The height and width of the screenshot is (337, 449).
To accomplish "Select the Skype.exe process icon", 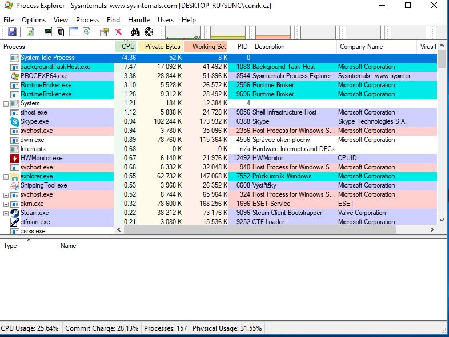I will point(15,121).
